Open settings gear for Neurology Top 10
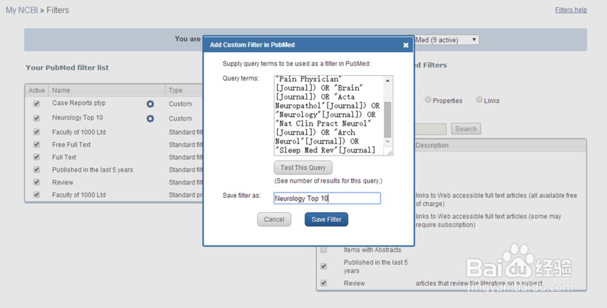 (150, 119)
